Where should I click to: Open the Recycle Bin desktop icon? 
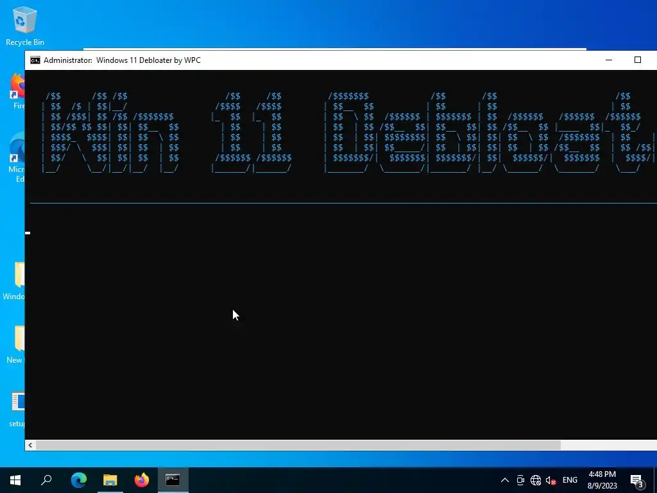pyautogui.click(x=25, y=26)
